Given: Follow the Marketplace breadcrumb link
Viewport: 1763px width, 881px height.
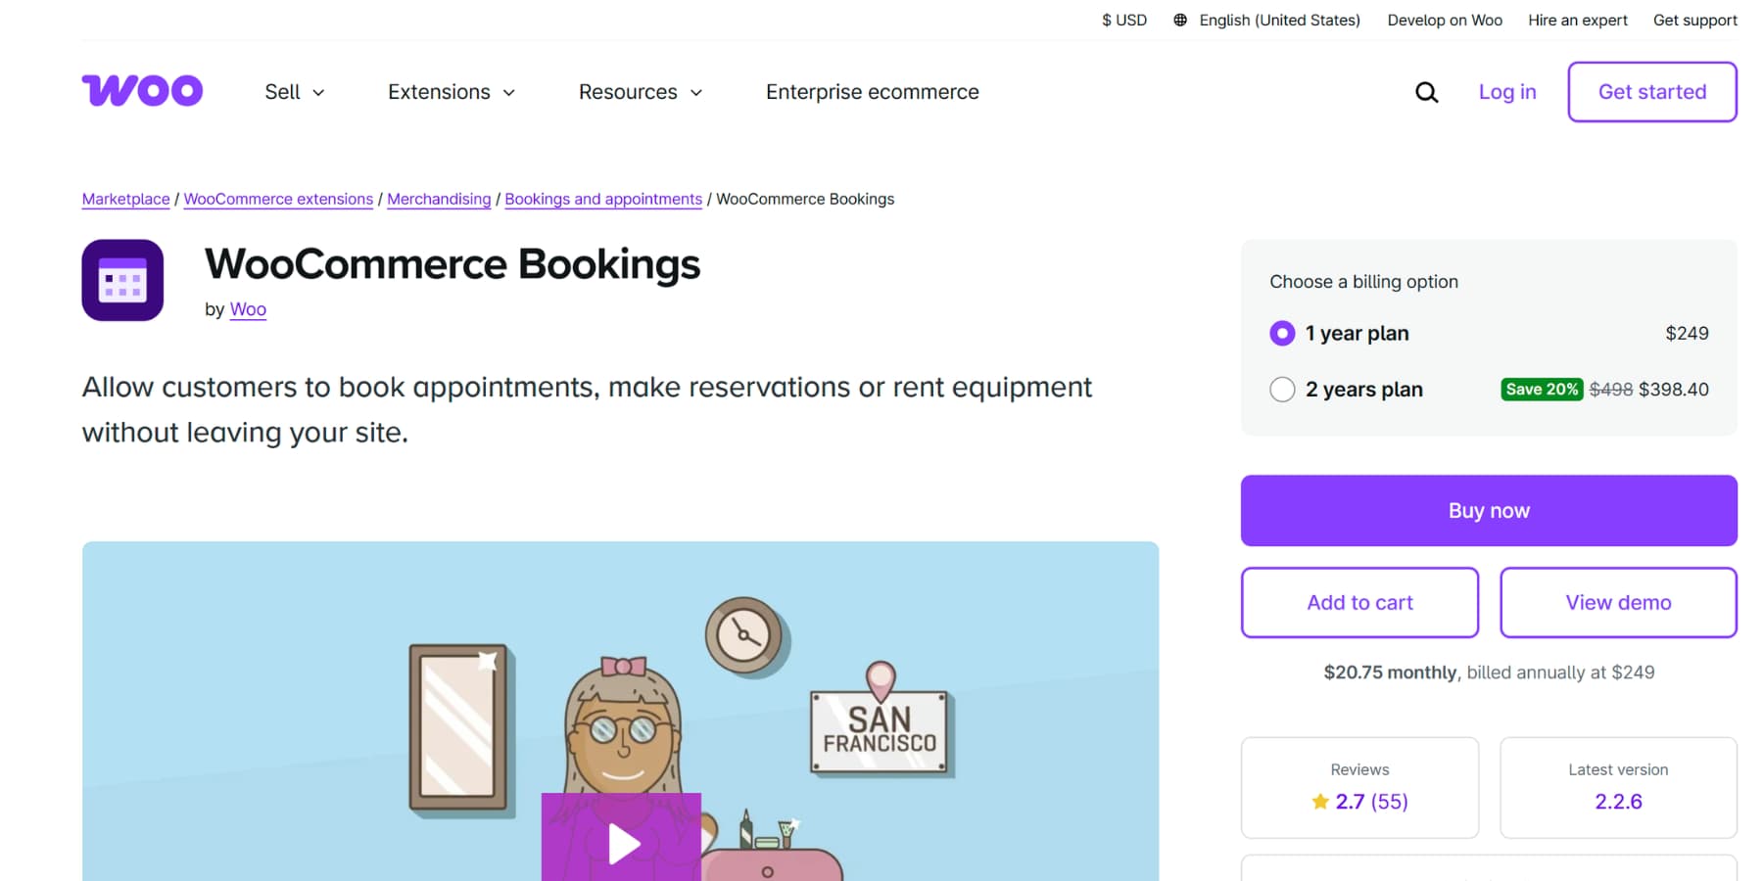Looking at the screenshot, I should click(125, 199).
